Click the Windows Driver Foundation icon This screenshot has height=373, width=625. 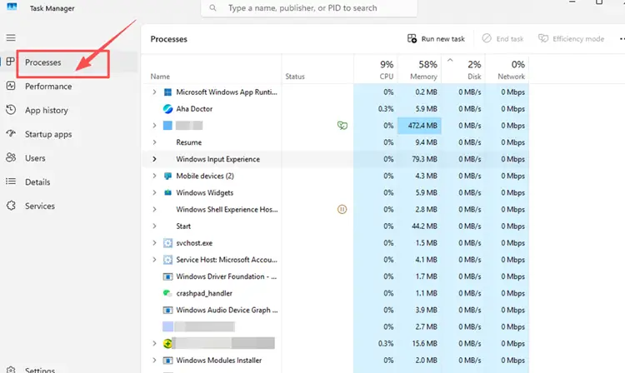[167, 276]
